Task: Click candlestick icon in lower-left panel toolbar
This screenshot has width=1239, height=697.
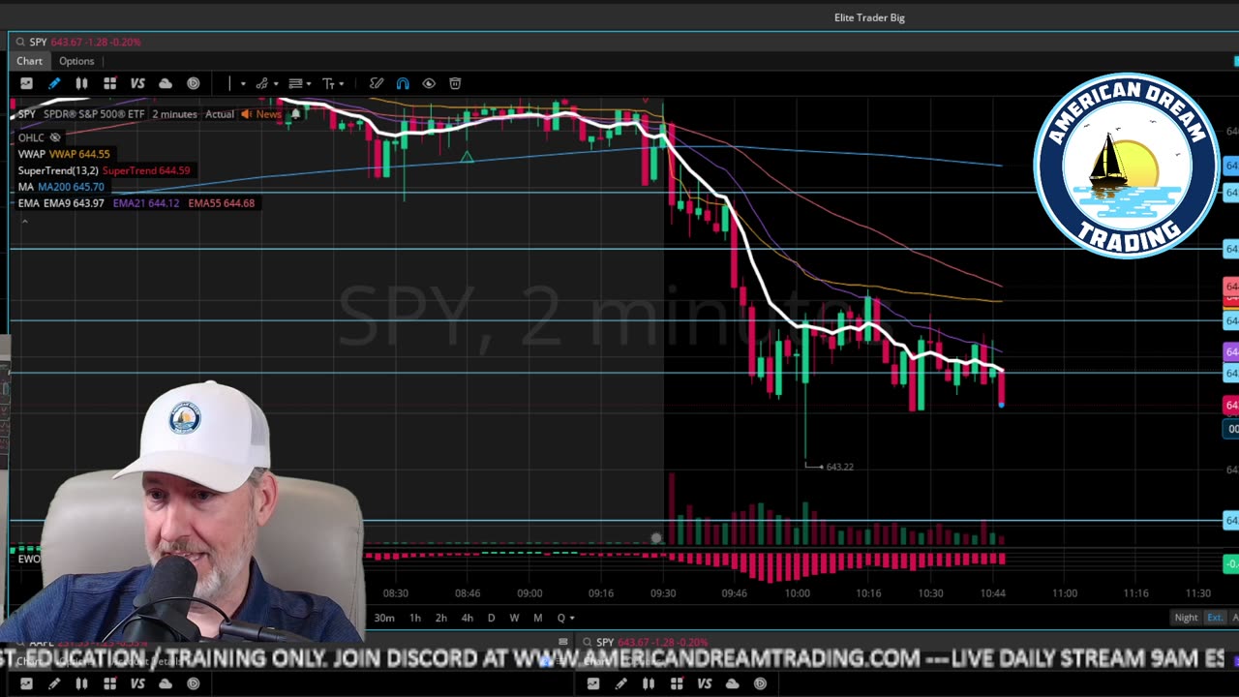Action: [x=82, y=683]
